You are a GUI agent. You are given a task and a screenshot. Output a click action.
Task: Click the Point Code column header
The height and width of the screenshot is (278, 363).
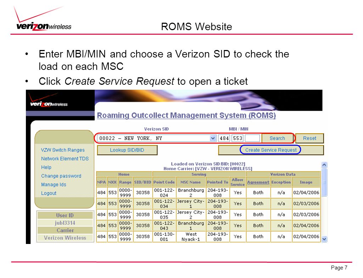coord(164,182)
